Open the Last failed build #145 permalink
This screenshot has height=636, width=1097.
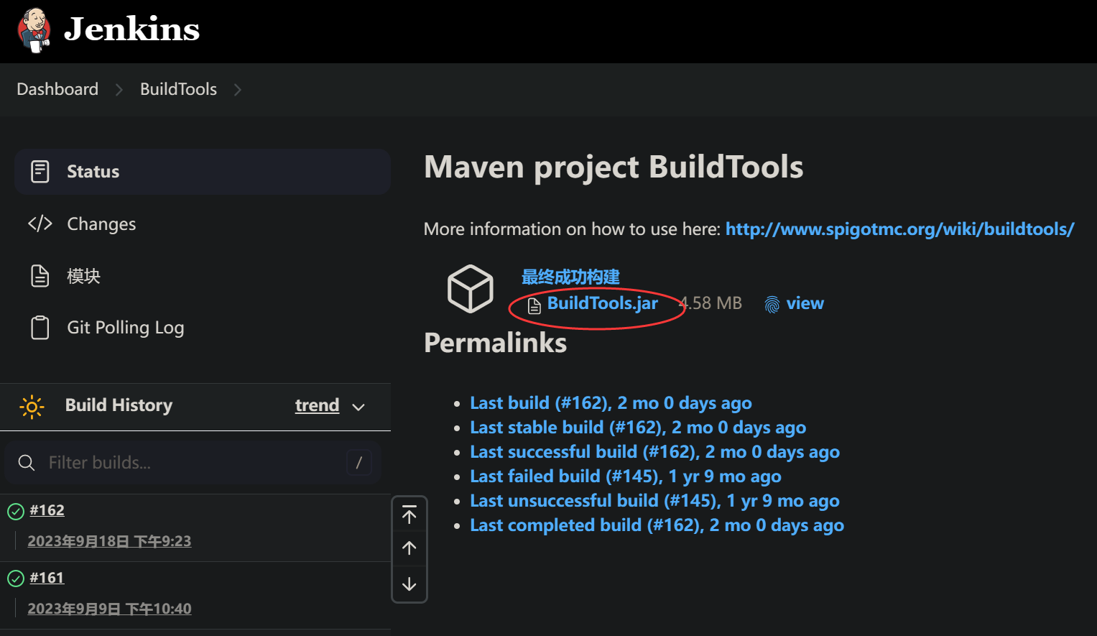[x=626, y=476]
